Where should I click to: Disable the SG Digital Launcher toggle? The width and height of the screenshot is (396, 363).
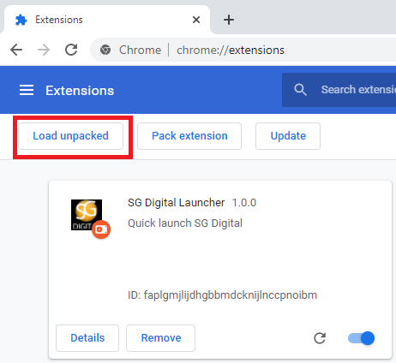361,338
